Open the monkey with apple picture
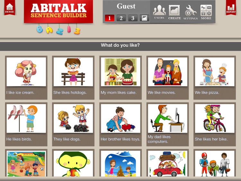 coord(73,164)
